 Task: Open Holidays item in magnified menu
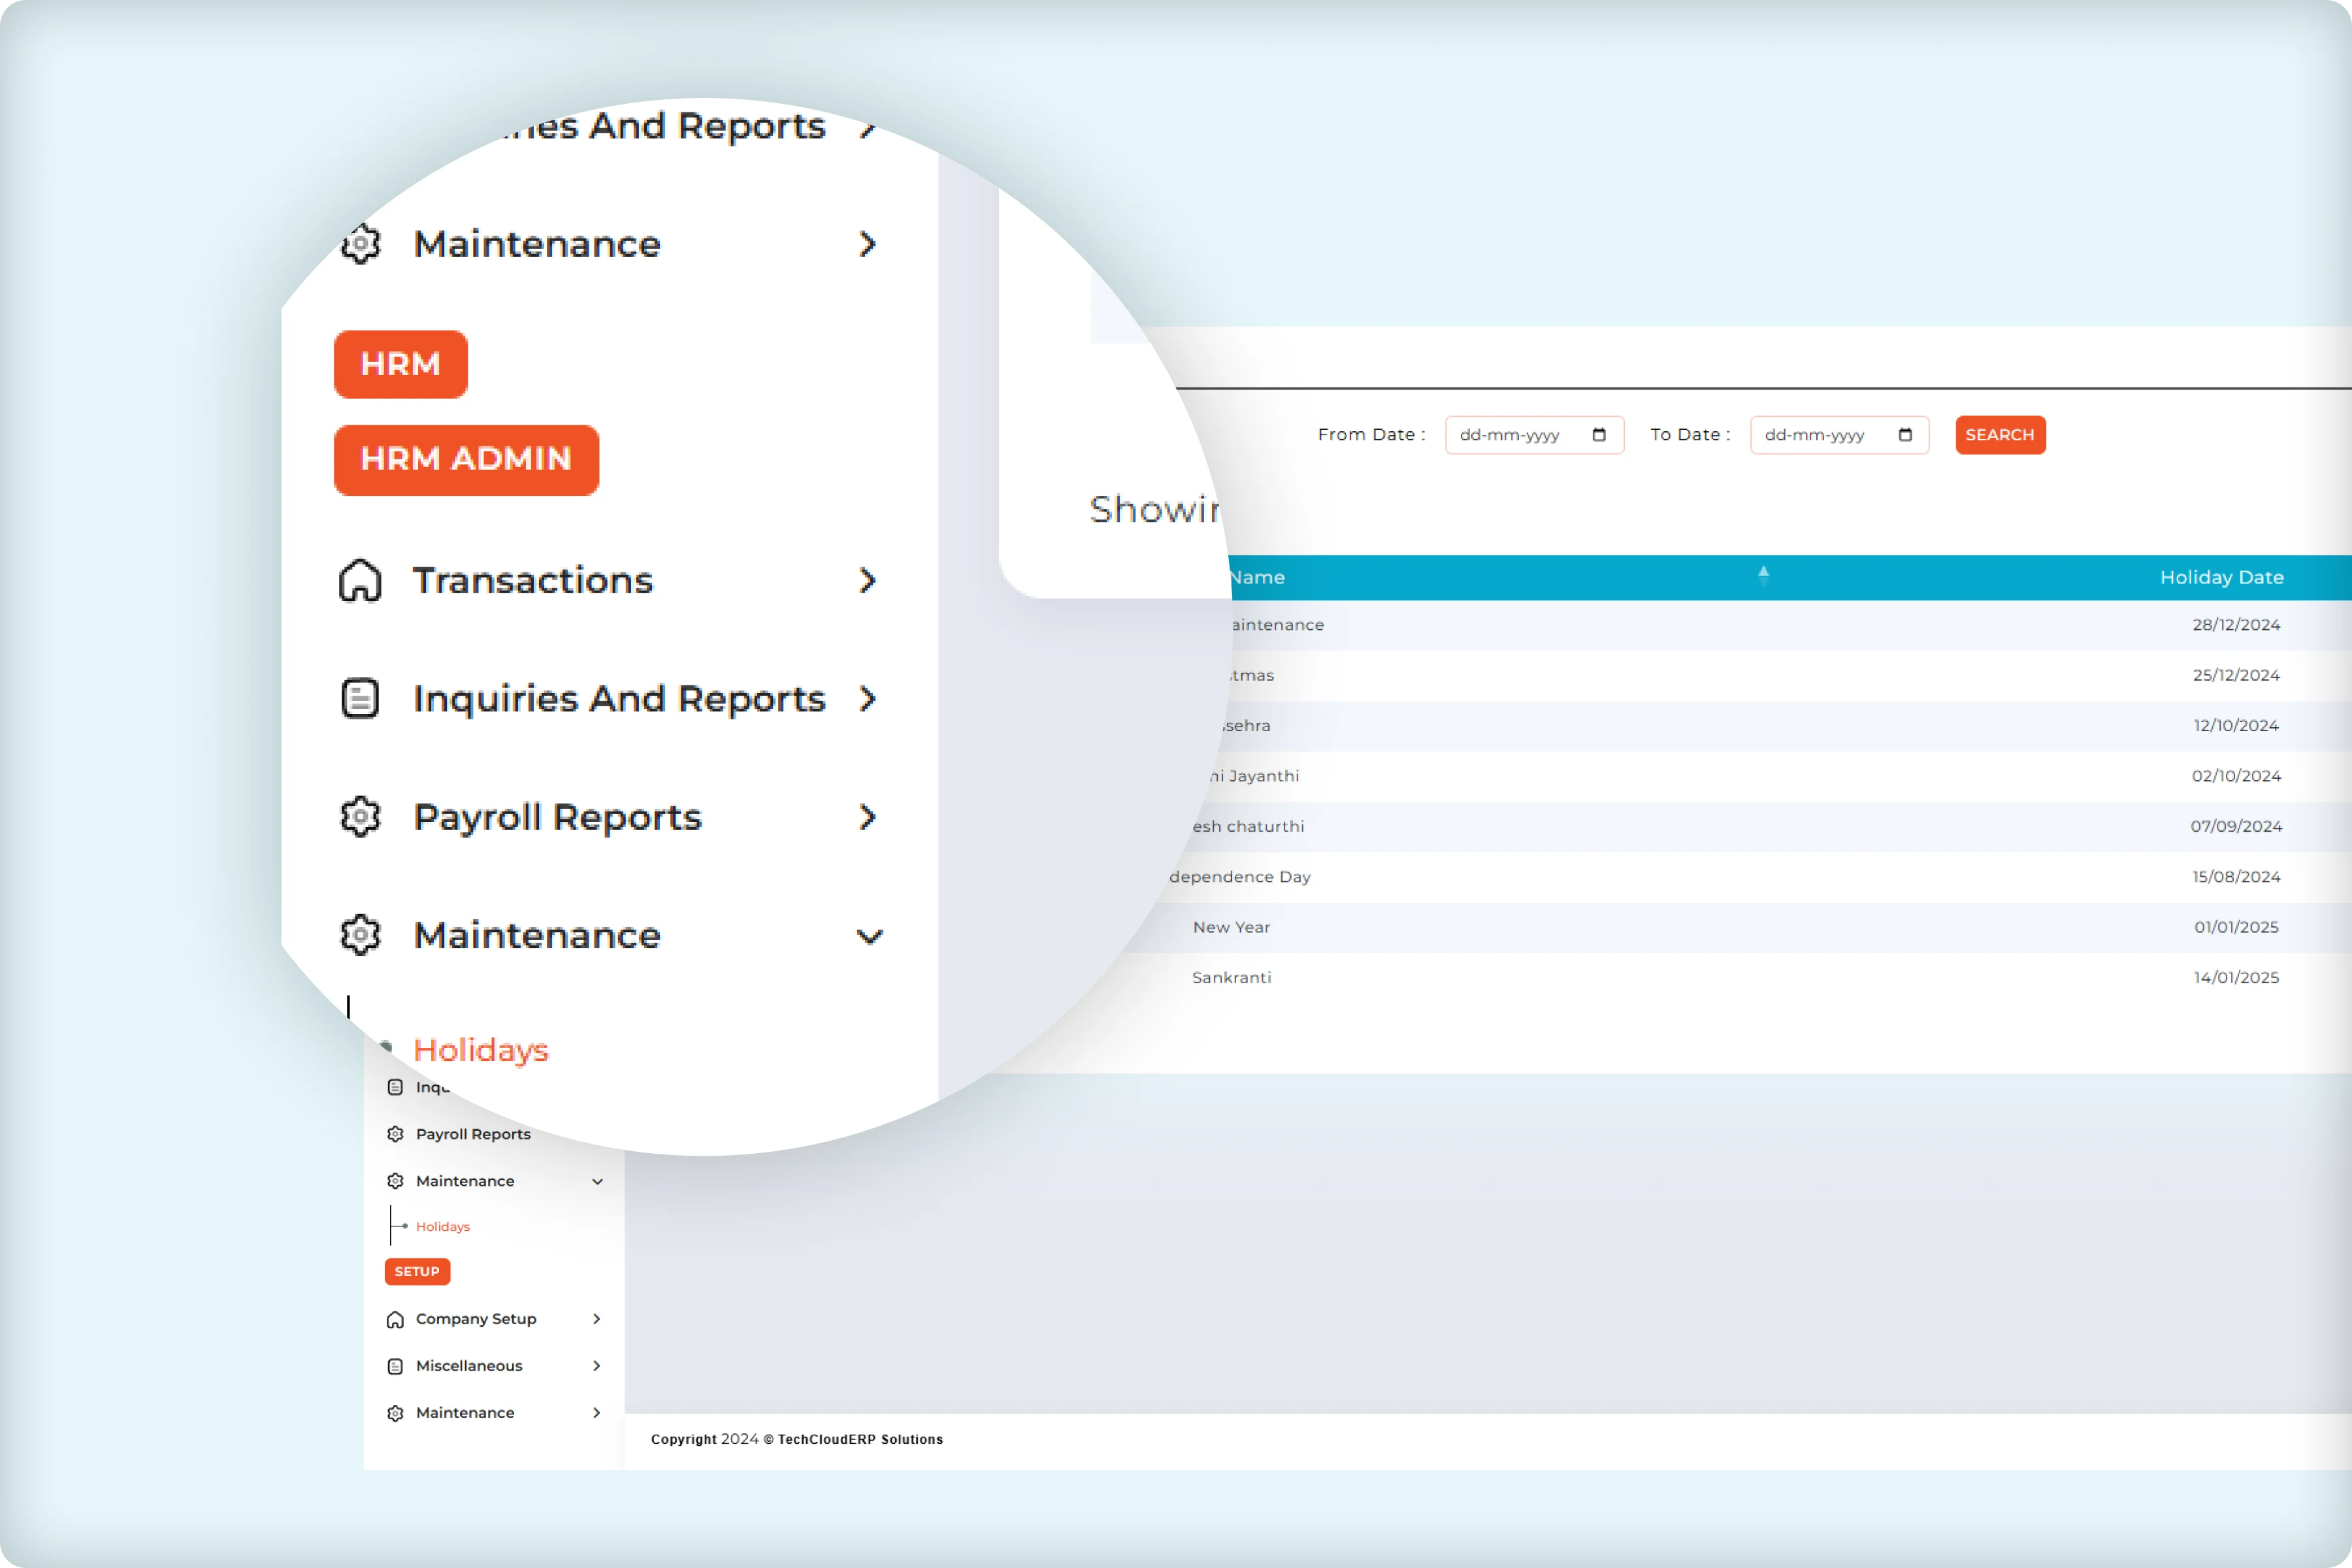pos(480,1050)
